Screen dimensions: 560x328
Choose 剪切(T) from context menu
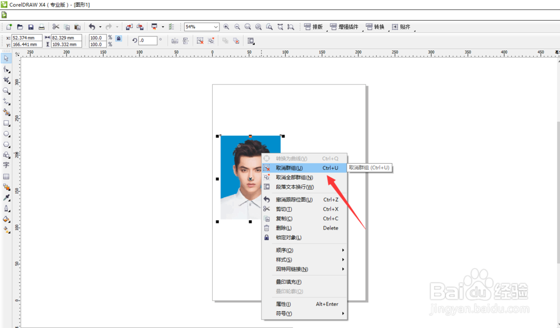pyautogui.click(x=305, y=209)
